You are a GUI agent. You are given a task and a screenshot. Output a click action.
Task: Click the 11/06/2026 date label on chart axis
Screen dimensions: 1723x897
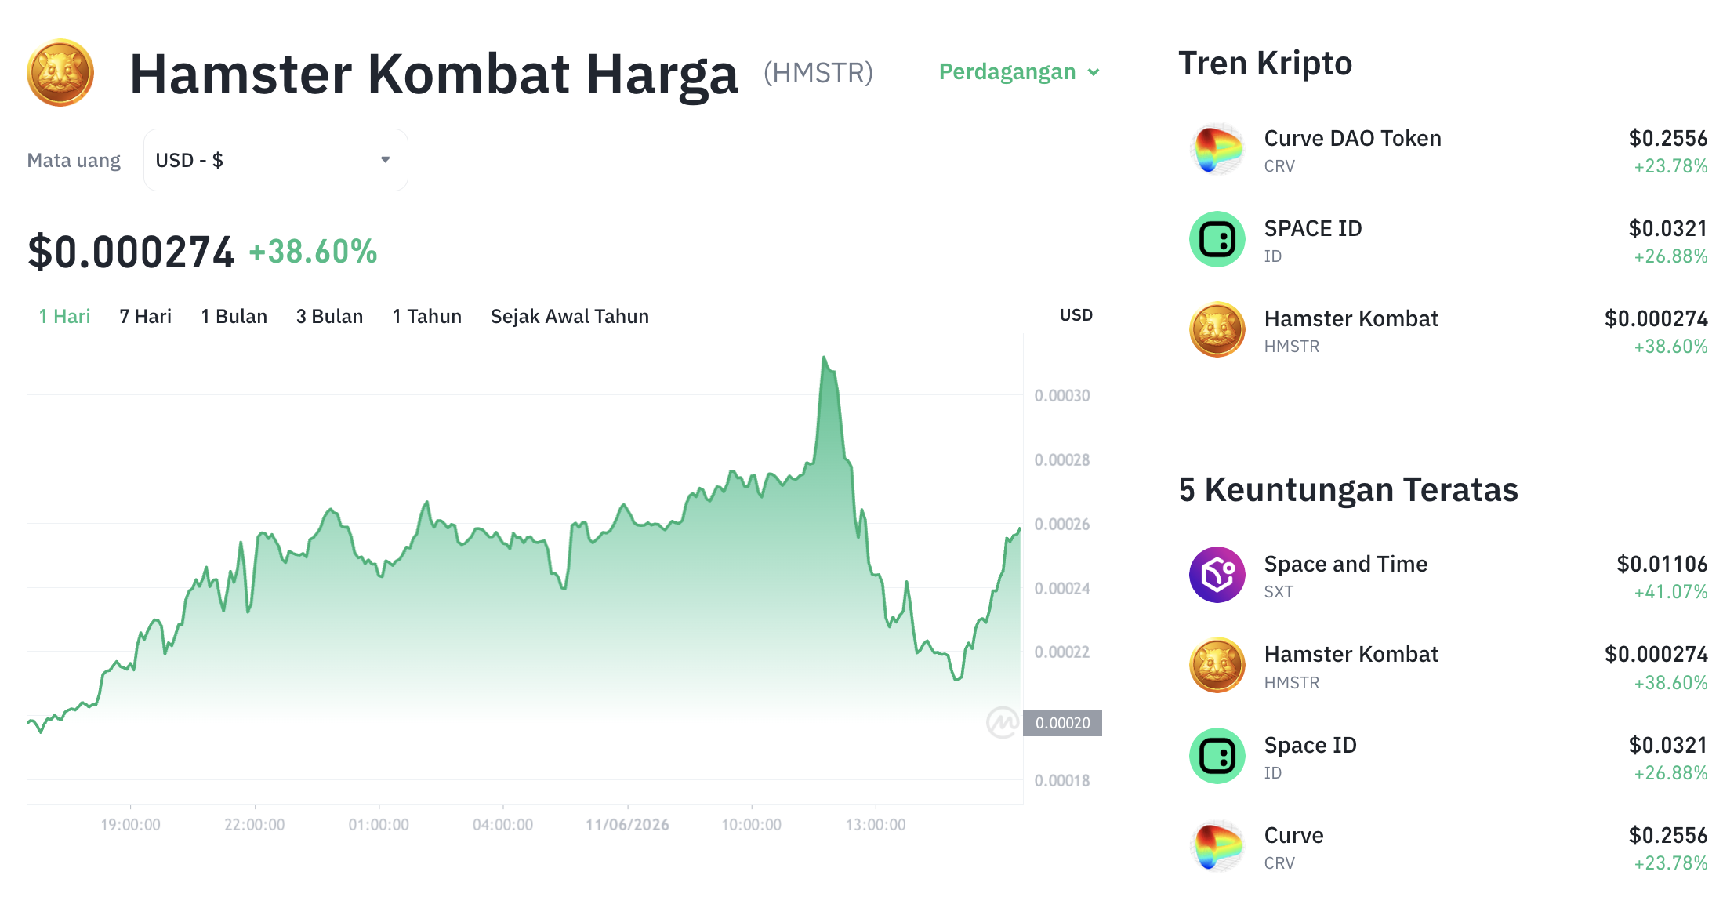point(627,825)
